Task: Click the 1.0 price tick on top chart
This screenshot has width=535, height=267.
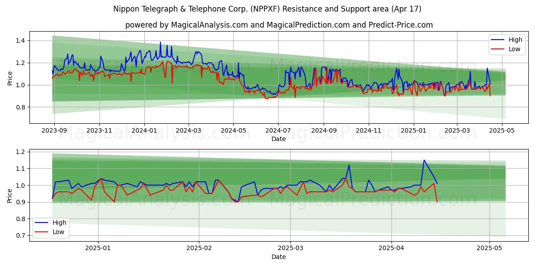Action: 21,85
